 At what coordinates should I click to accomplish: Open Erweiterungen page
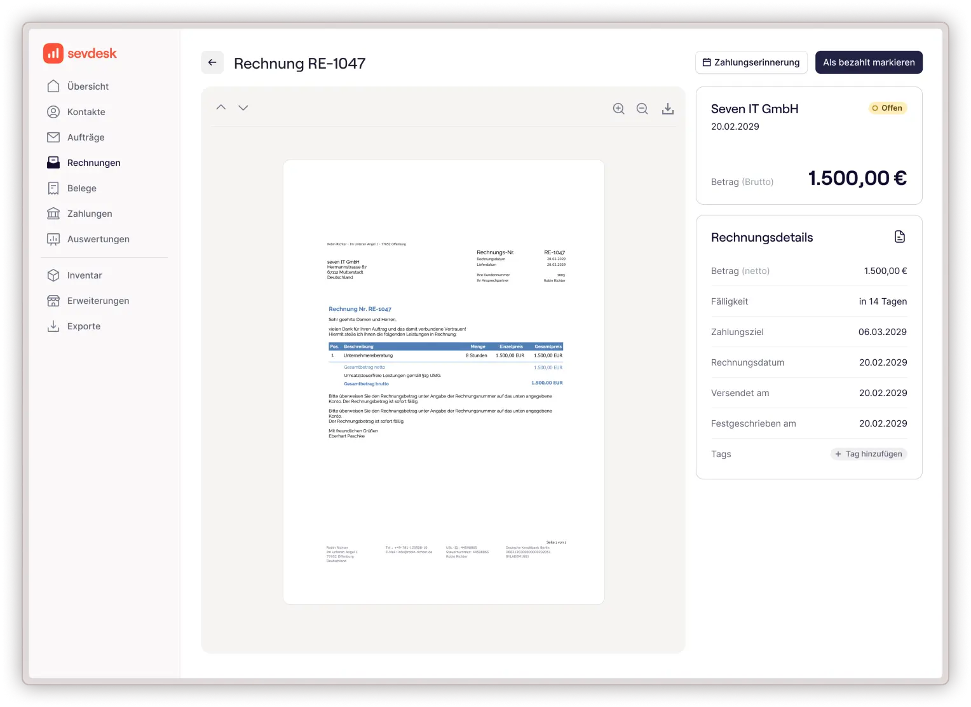point(98,301)
